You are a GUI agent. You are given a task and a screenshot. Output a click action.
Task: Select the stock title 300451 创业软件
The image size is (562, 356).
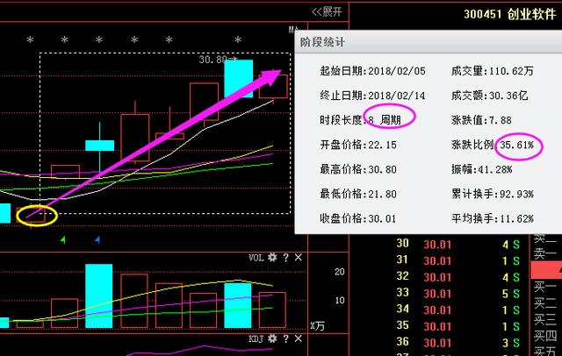coord(509,14)
